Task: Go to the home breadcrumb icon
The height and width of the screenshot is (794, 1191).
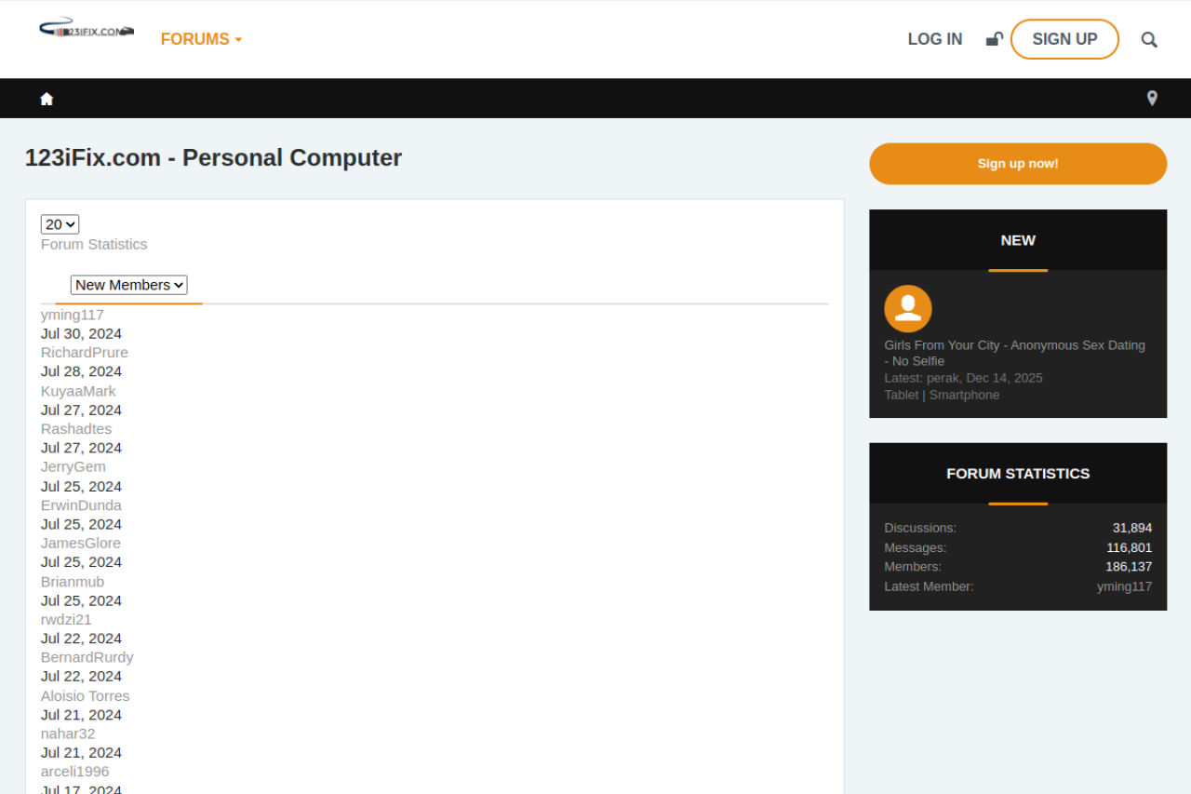Action: tap(47, 99)
